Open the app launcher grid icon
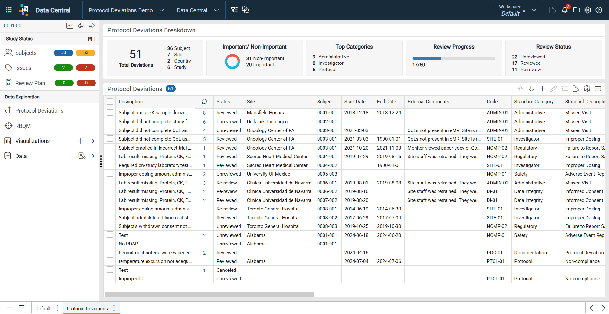This screenshot has height=314, width=609. [x=9, y=10]
